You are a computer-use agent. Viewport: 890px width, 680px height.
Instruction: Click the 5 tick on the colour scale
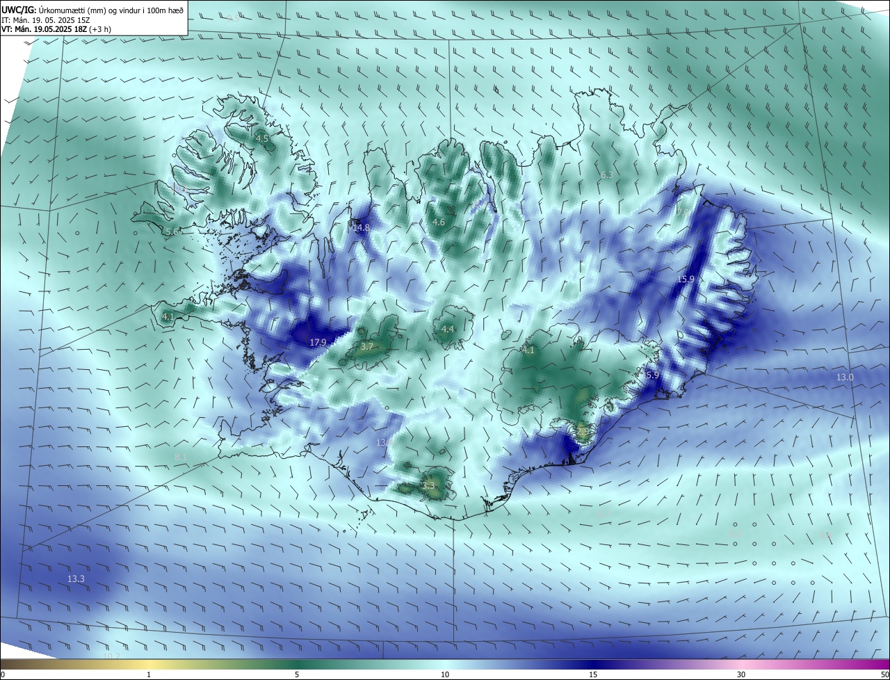tap(297, 675)
